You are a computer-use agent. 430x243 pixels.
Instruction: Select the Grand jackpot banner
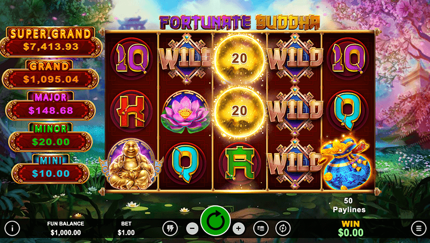coord(50,75)
